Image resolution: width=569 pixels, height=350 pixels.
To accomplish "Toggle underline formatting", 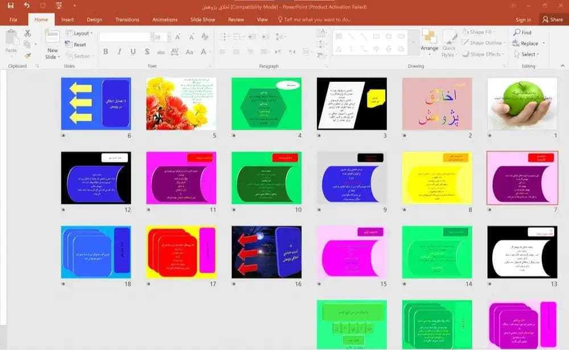I will coord(133,52).
